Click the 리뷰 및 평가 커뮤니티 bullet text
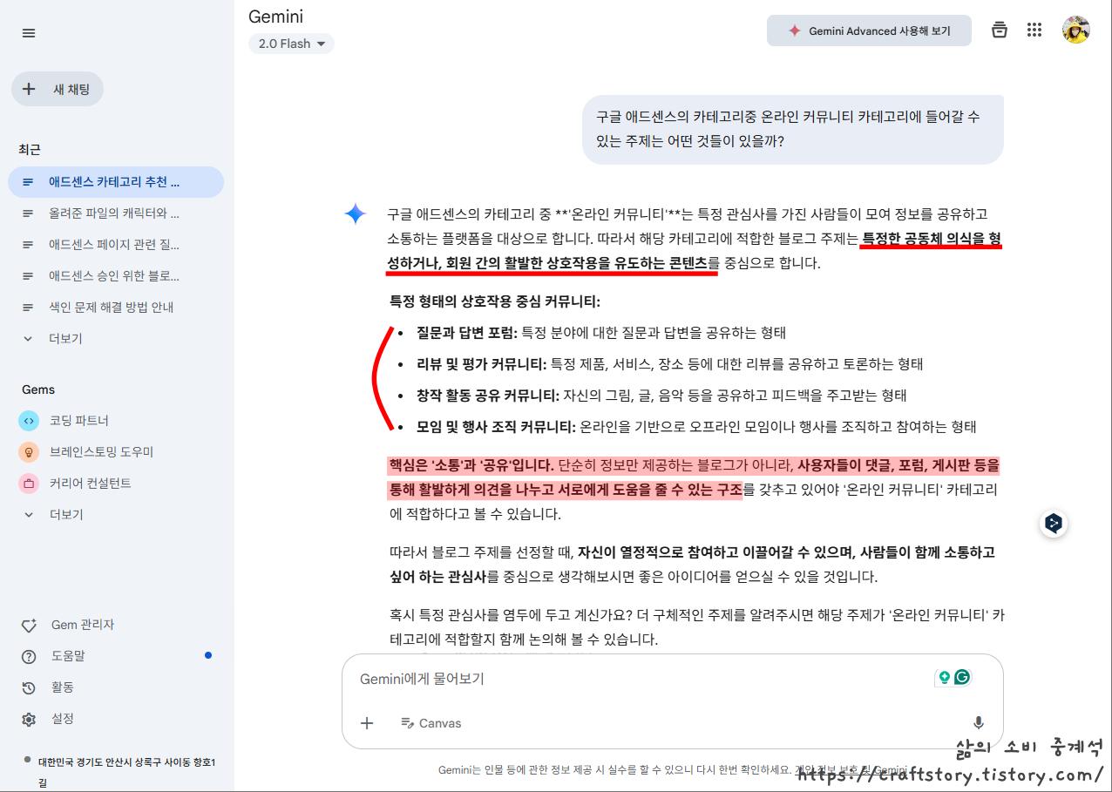1112x792 pixels. coord(670,364)
